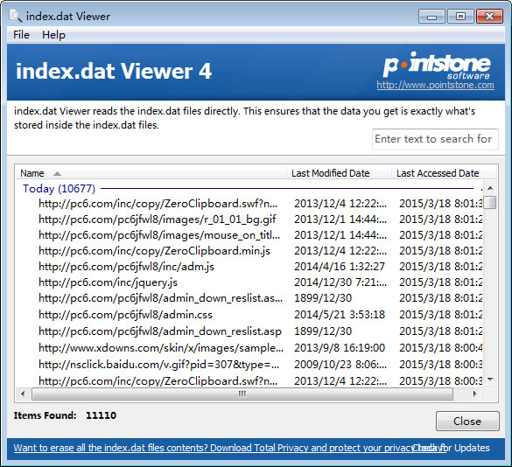Open the www.pointstone.com link

(x=435, y=85)
